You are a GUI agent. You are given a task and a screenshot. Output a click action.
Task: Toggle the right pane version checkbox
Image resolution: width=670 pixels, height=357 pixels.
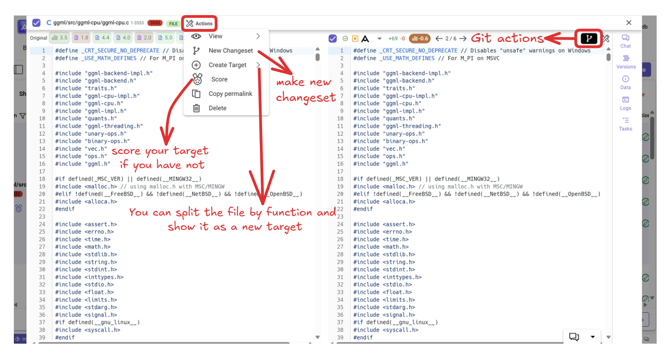click(x=333, y=39)
